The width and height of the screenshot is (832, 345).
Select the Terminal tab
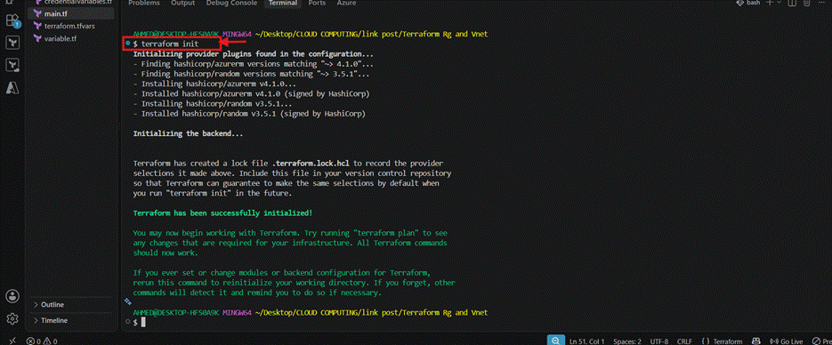(282, 4)
